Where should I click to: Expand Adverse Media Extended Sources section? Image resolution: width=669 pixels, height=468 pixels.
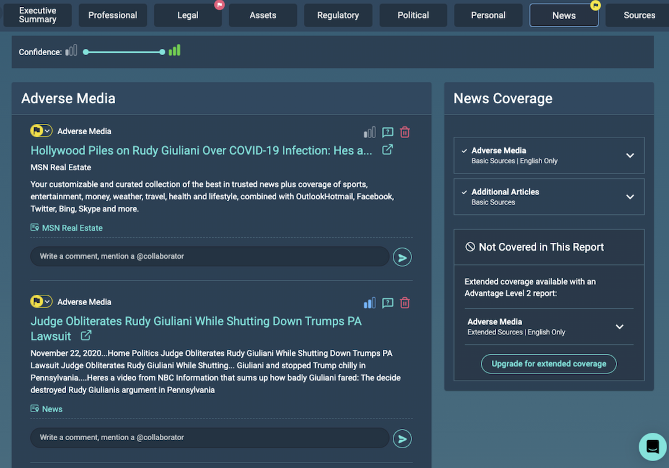coord(619,327)
